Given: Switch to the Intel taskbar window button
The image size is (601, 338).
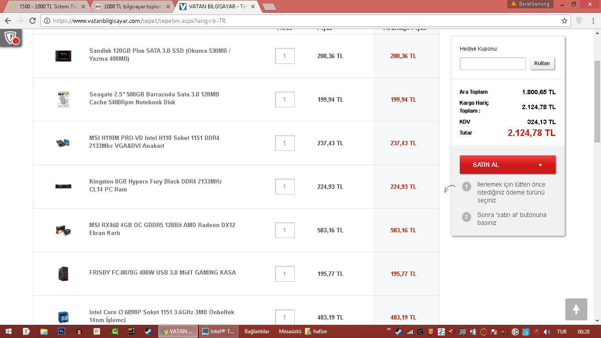Looking at the screenshot, I should tap(219, 331).
